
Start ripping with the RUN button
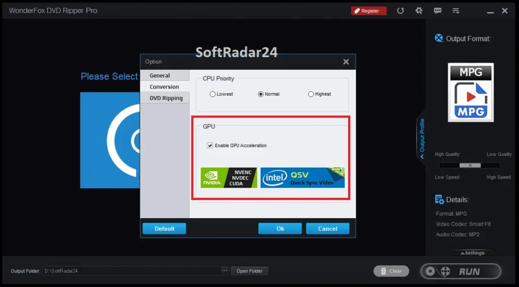click(461, 271)
